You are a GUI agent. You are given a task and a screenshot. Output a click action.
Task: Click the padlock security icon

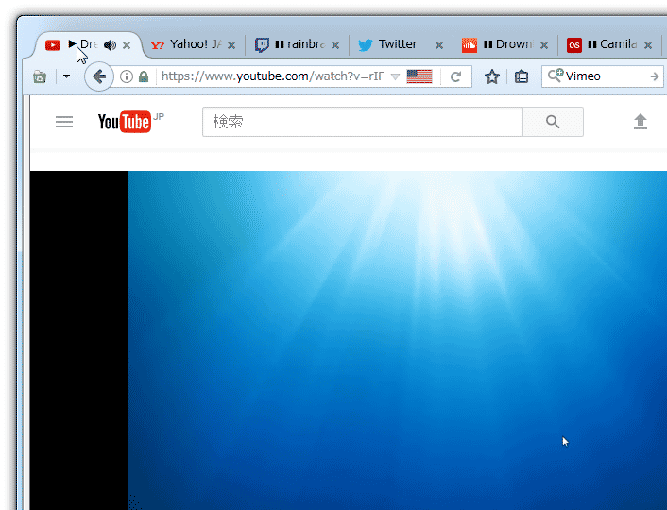pyautogui.click(x=144, y=77)
